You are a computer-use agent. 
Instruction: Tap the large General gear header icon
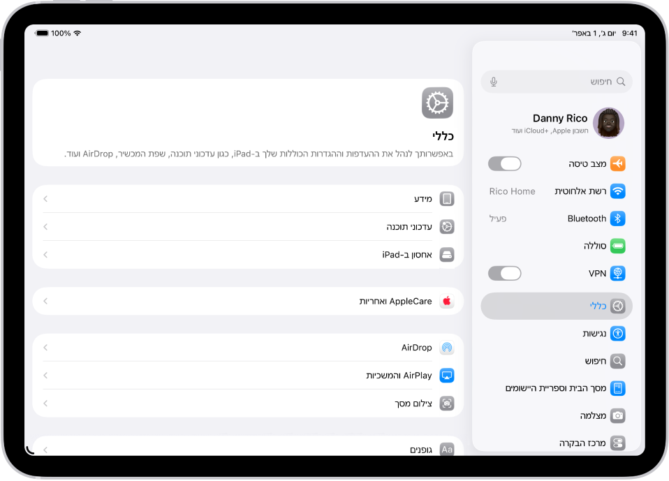[437, 103]
